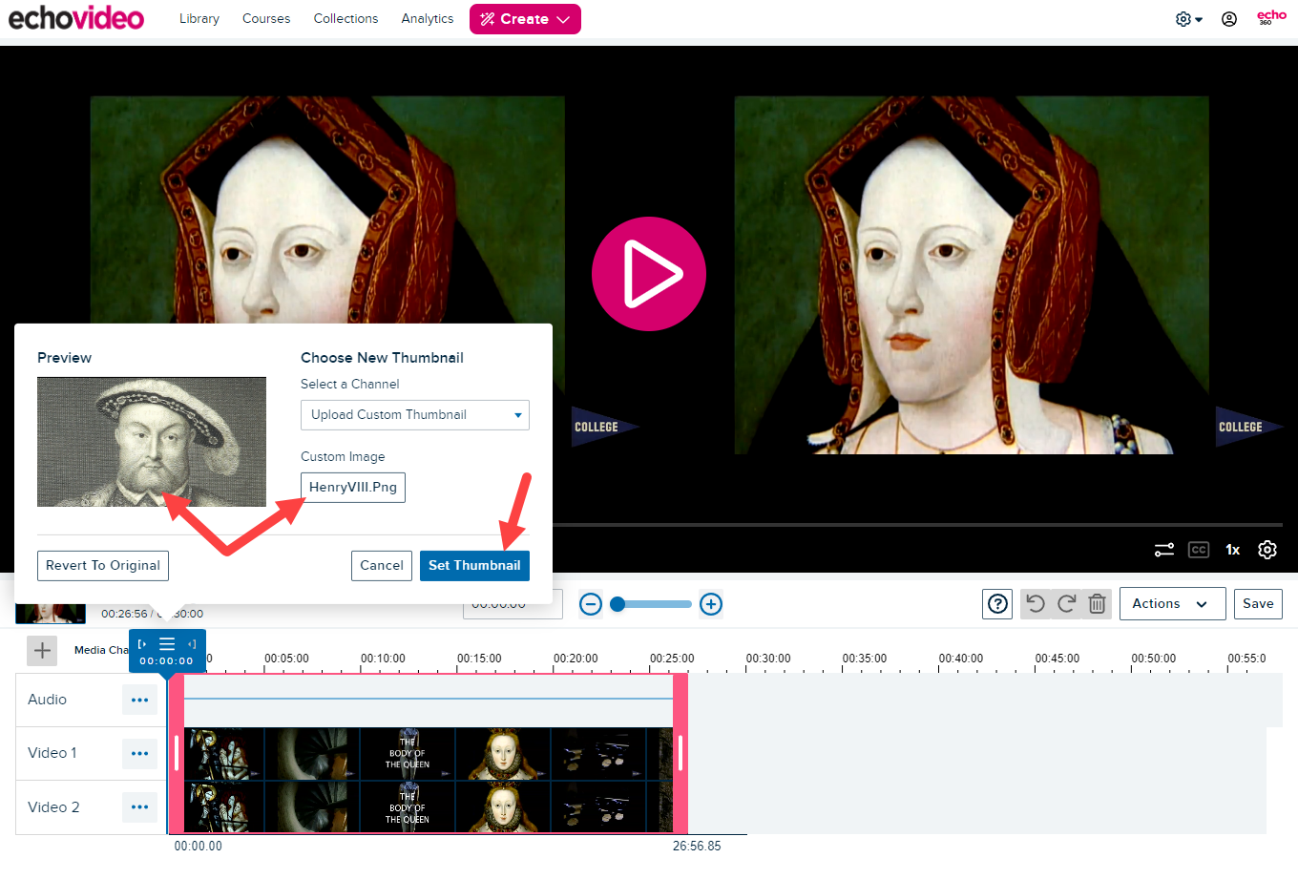Click the Set Thumbnail button

pos(474,565)
